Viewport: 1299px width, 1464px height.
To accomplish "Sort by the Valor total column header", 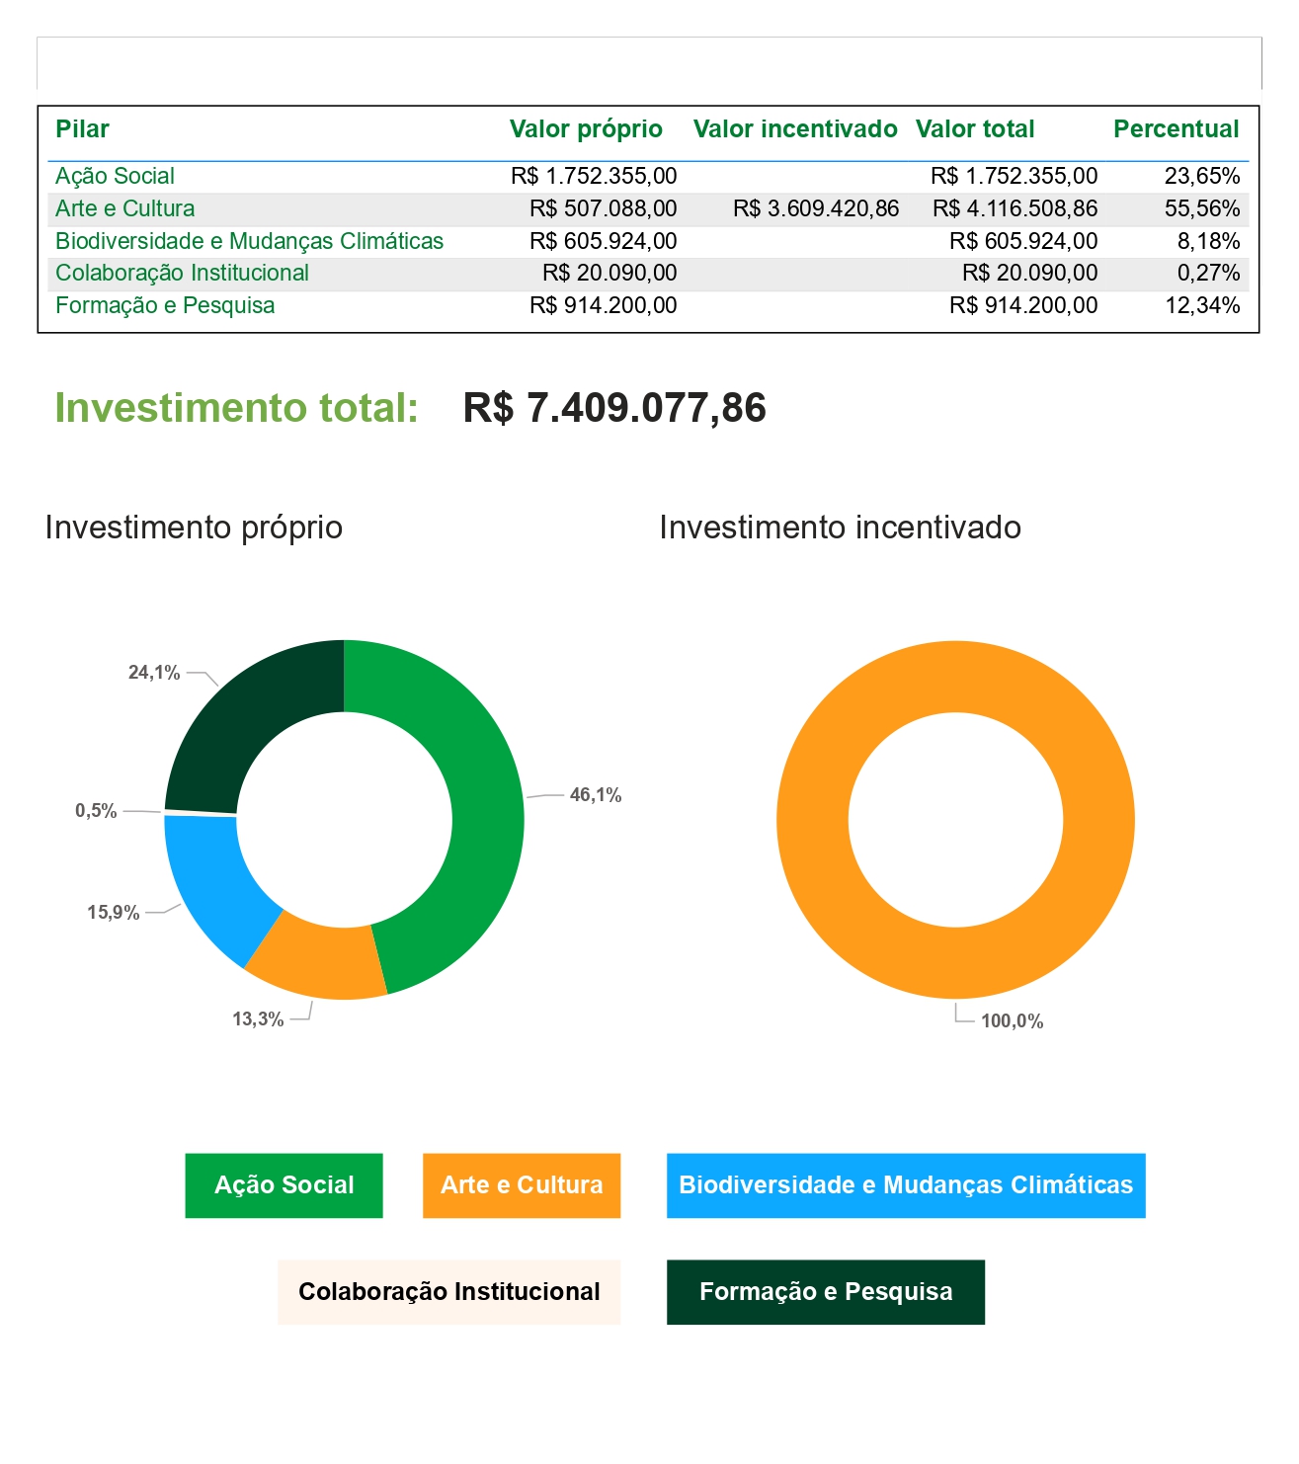I will pos(975,129).
